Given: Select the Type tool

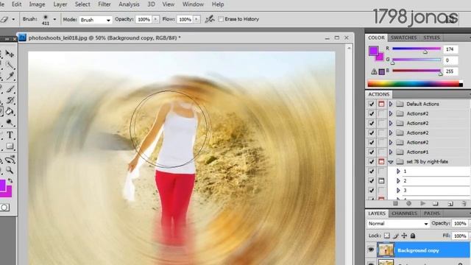Looking at the screenshot, I should tap(10, 135).
